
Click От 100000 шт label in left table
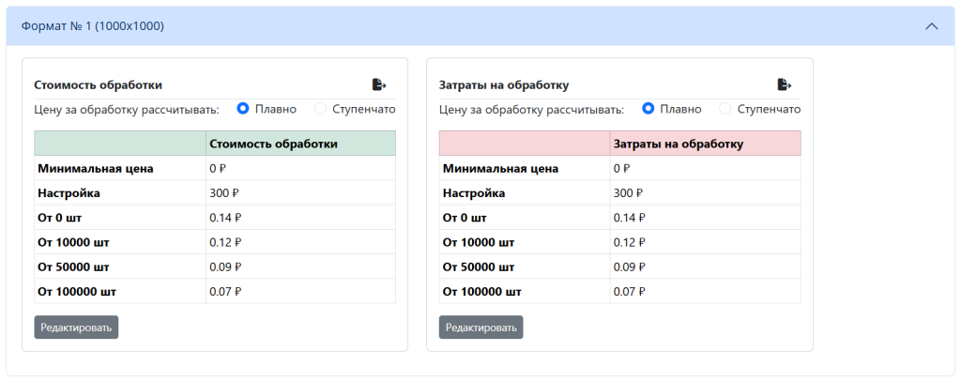[x=77, y=292]
